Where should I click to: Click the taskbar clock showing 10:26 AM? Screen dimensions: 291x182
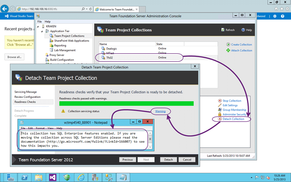279,178
